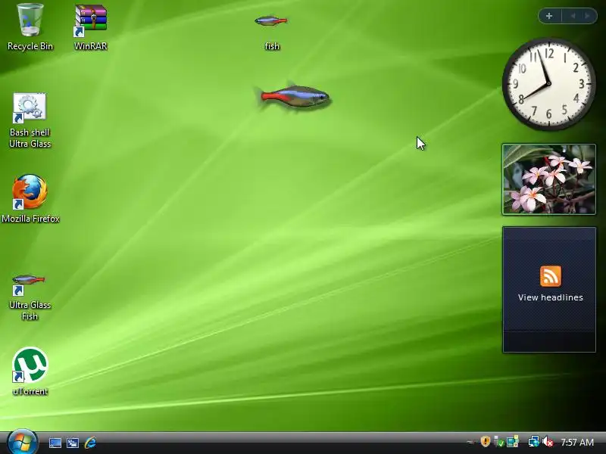
Task: Open the Windows Start orb
Action: pyautogui.click(x=22, y=442)
